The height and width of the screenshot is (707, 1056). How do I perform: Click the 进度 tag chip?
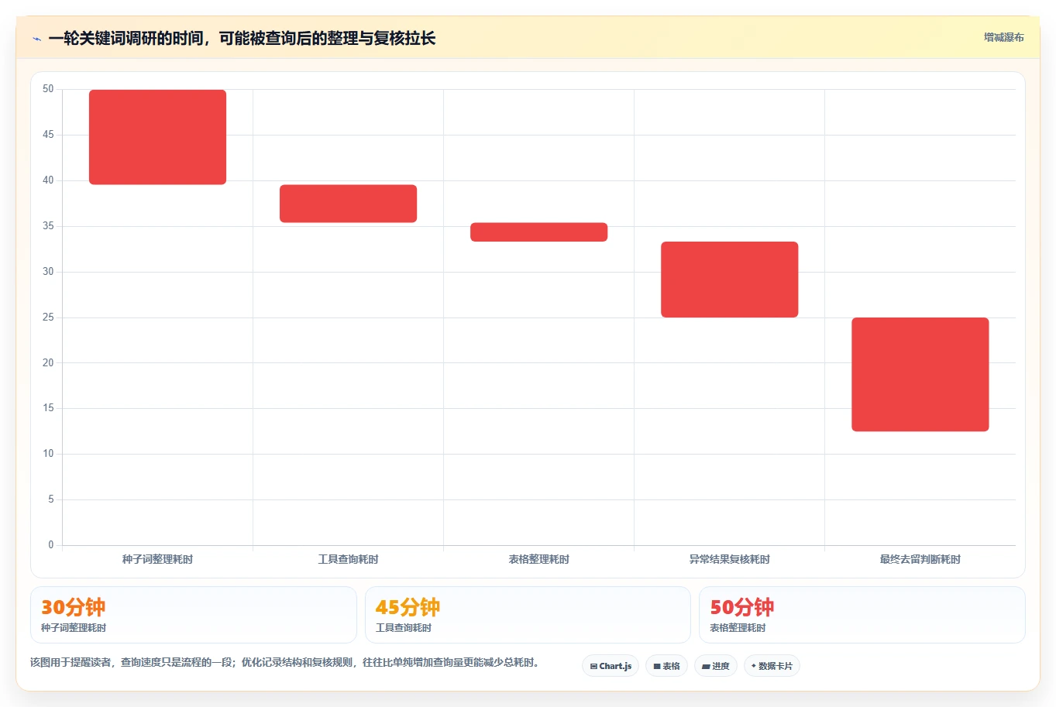pos(716,666)
